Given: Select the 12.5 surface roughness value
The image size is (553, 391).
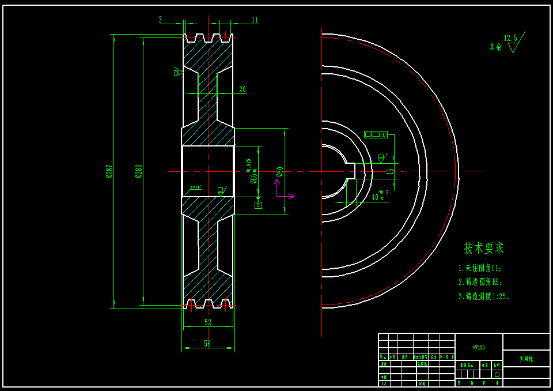Looking at the screenshot, I should [x=510, y=38].
